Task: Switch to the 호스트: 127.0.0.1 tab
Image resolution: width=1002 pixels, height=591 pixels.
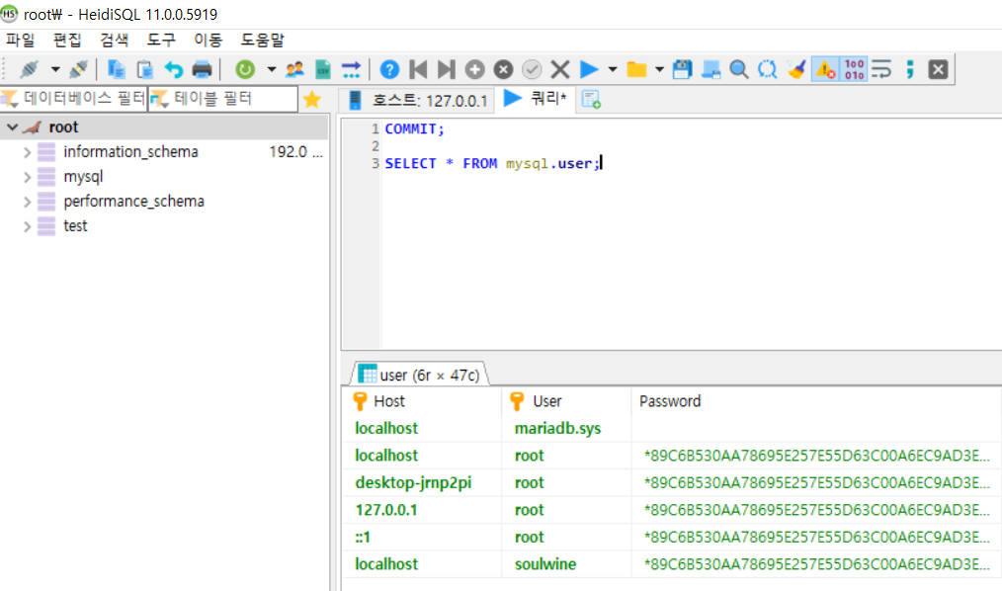Action: point(417,100)
